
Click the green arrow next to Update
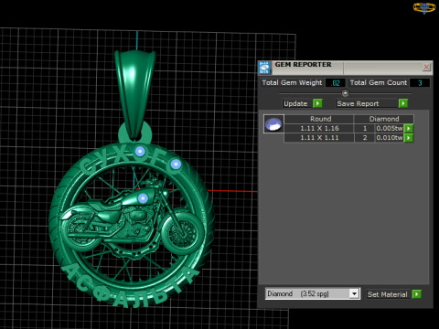(317, 103)
